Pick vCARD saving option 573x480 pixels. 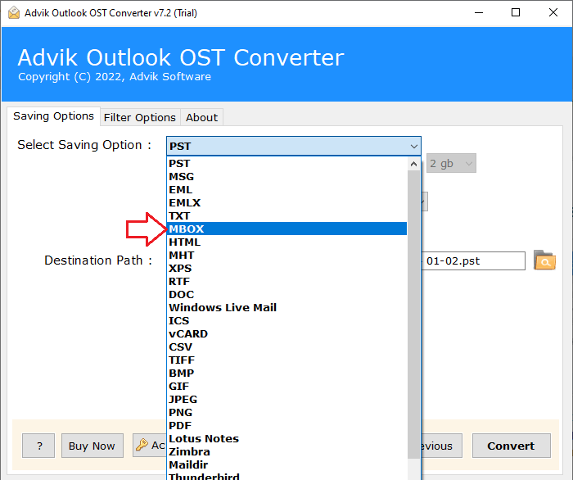pos(286,333)
